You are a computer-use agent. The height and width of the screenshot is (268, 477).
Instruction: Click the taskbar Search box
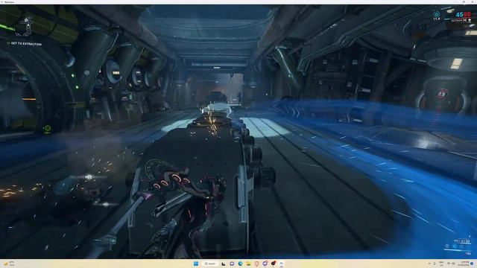pos(210,264)
